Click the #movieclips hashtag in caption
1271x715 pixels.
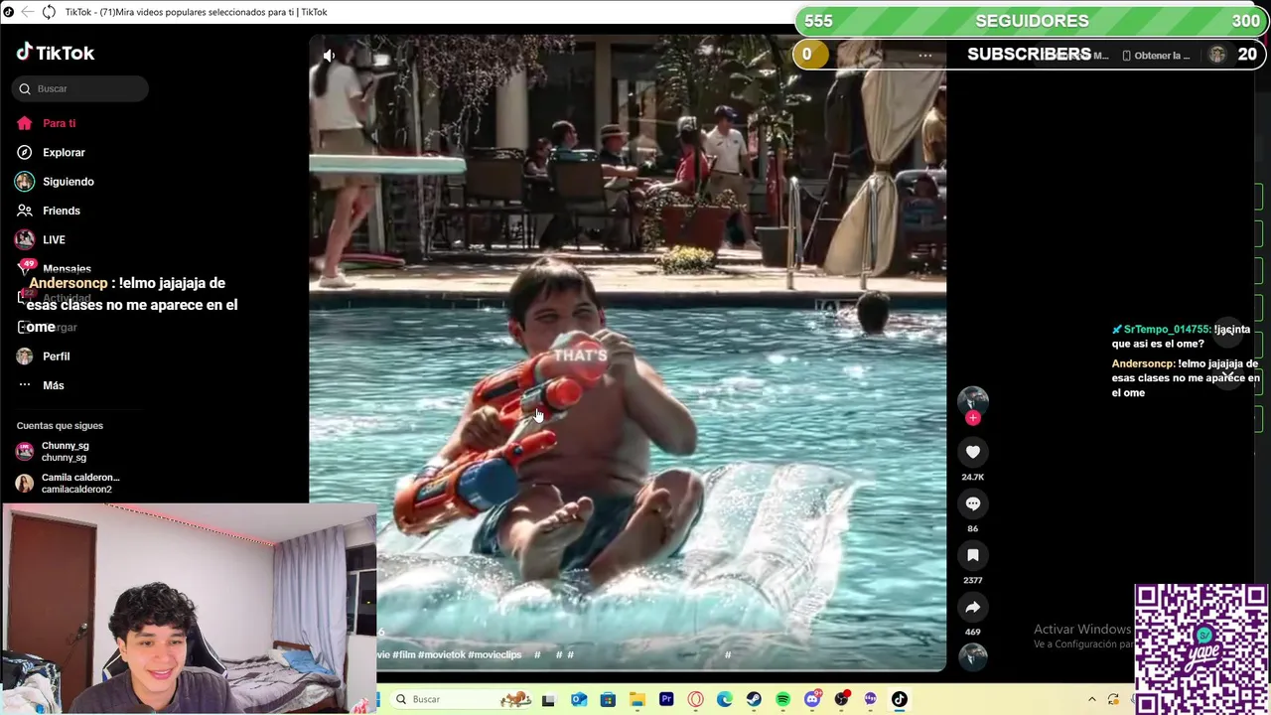point(494,654)
